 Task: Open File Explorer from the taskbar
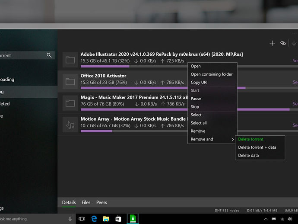pos(106,219)
